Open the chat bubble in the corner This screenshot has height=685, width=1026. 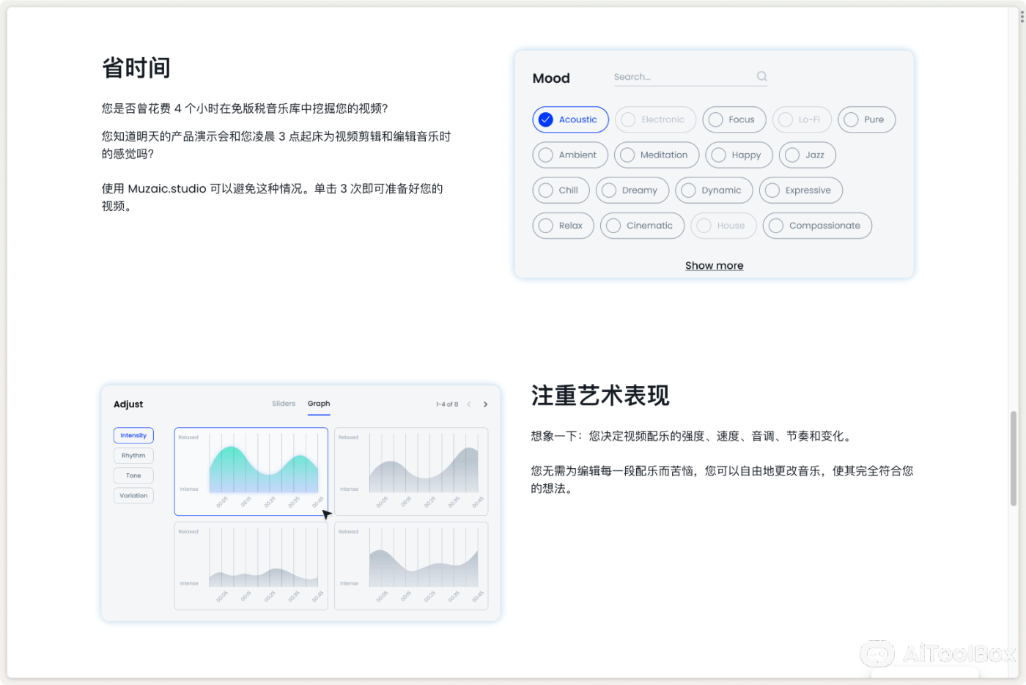877,653
